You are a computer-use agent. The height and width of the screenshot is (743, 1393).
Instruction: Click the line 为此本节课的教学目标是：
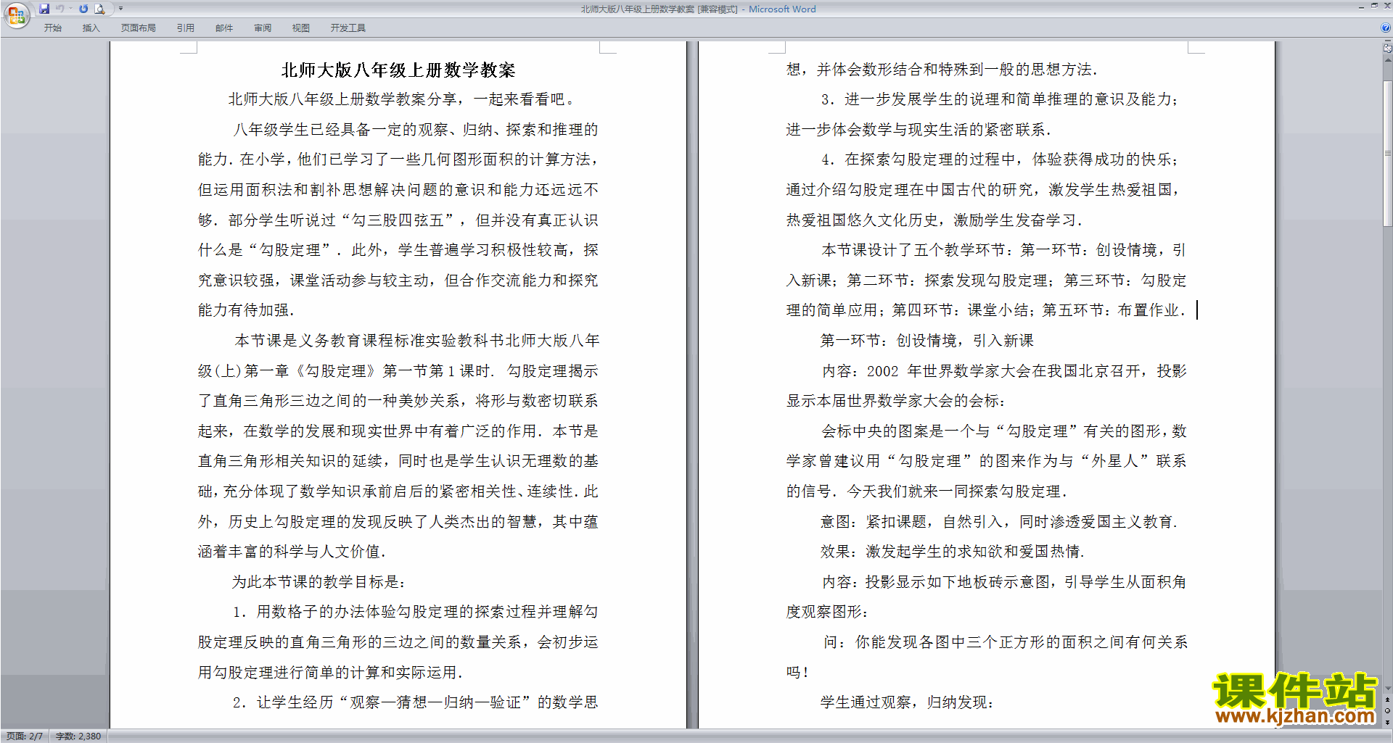(319, 582)
